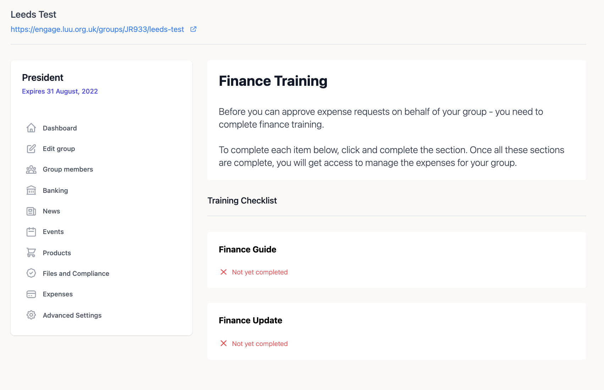Click the Banking building icon
604x390 pixels.
point(31,190)
